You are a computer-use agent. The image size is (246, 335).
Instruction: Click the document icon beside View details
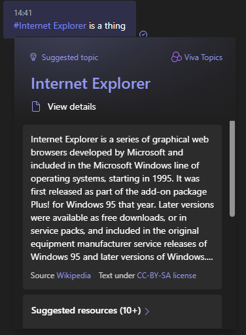[x=36, y=106]
